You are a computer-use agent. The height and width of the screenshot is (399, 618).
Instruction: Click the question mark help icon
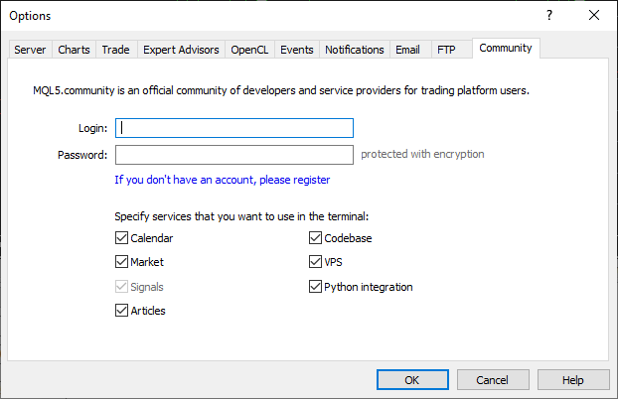click(549, 16)
